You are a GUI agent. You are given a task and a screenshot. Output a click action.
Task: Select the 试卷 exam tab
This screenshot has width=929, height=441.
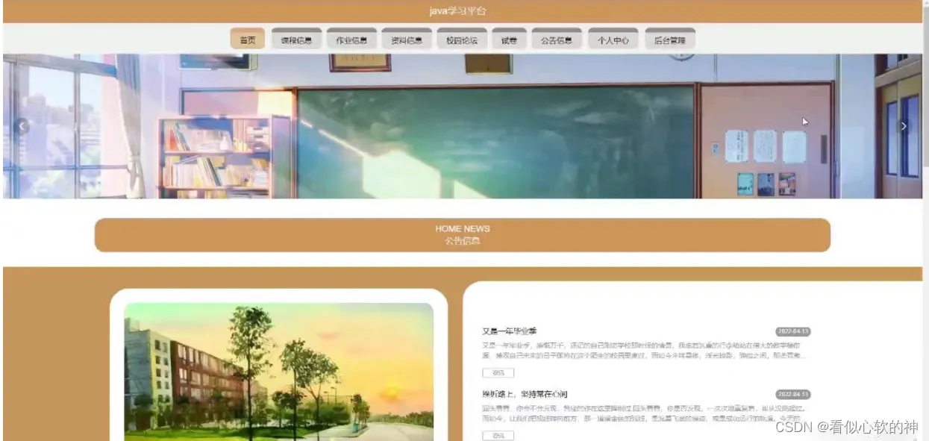click(x=509, y=40)
